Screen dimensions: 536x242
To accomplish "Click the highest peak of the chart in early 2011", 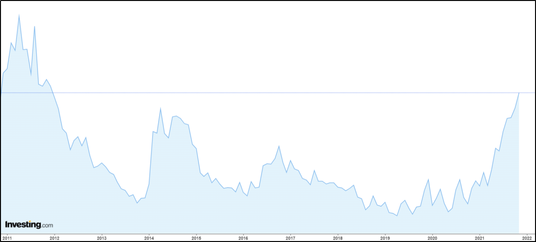I will click(19, 15).
